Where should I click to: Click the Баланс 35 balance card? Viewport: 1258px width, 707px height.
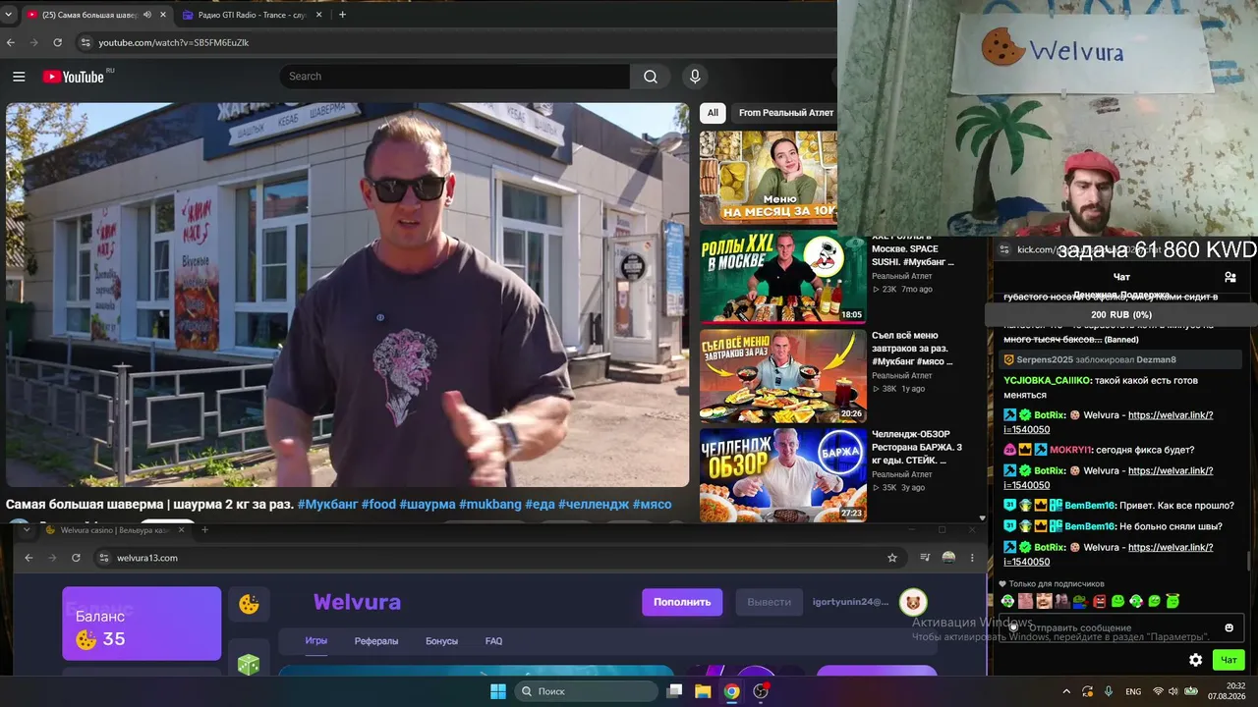pyautogui.click(x=142, y=624)
